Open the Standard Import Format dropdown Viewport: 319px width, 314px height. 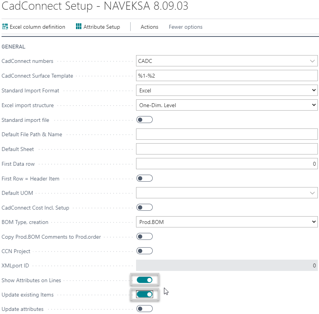coord(314,90)
